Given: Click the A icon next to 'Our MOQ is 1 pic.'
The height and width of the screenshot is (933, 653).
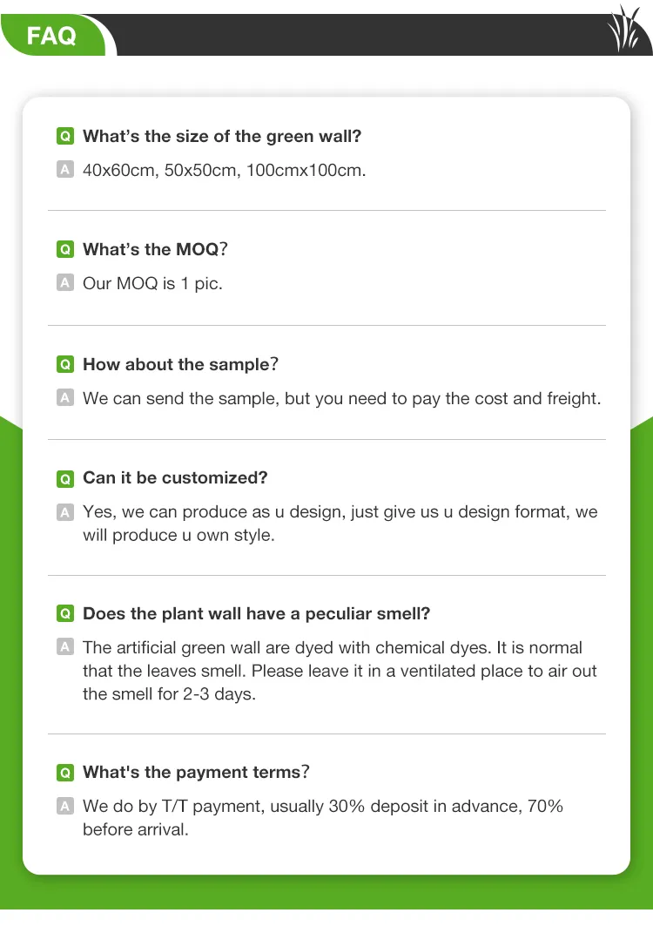Looking at the screenshot, I should [x=65, y=283].
